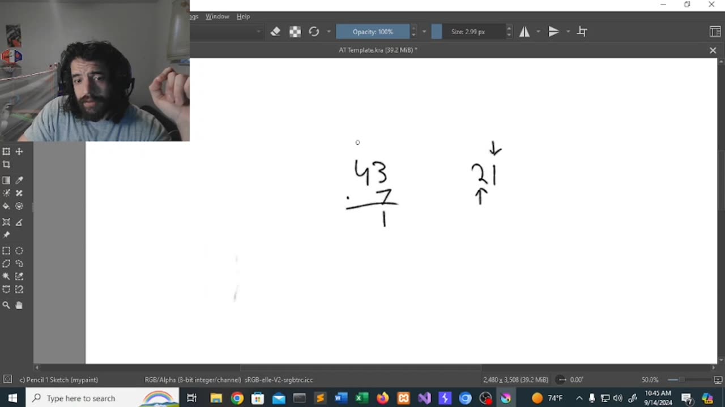Adjust the Opacity 100% slider
Viewport: 725px width, 407px height.
(x=373, y=32)
